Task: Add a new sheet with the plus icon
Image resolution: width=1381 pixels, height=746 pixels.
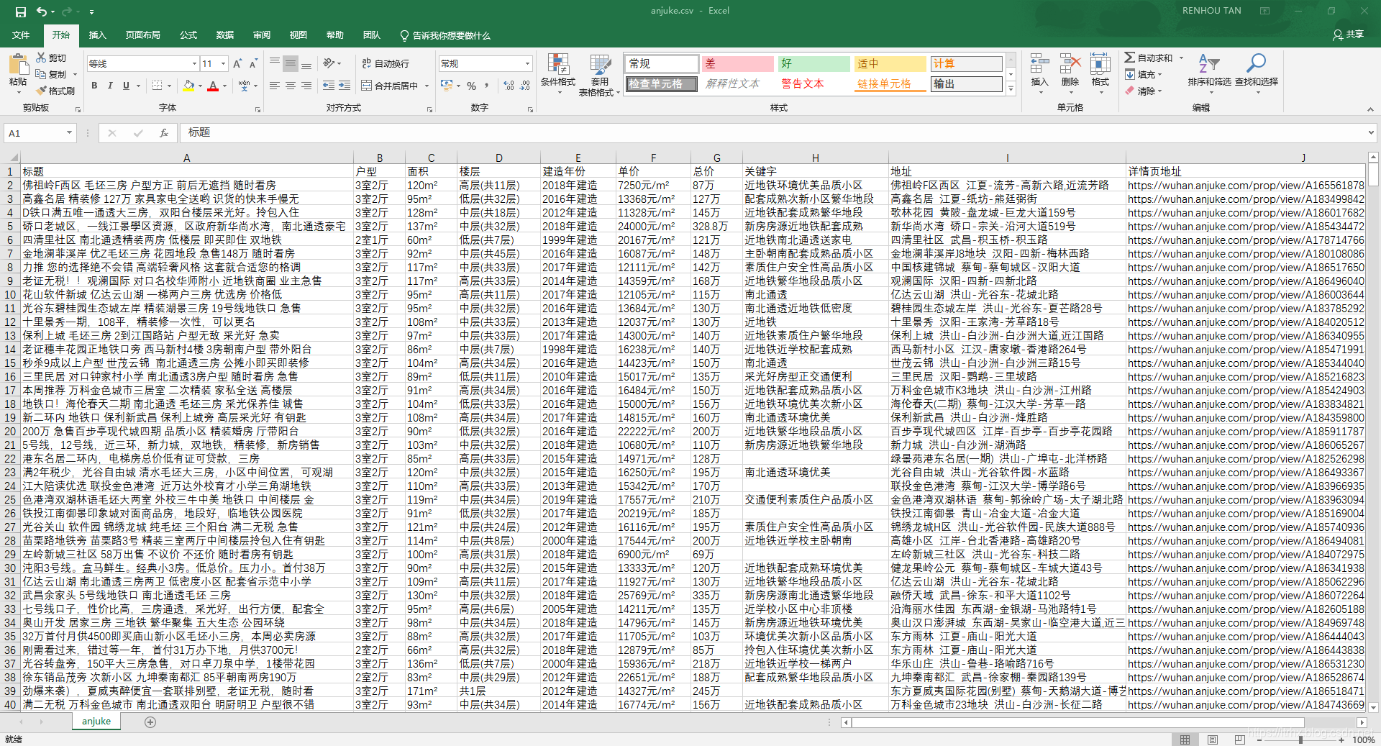Action: pos(150,722)
